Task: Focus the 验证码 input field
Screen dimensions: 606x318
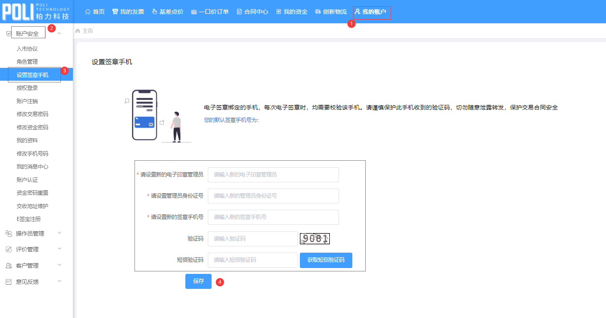Action: tap(253, 239)
